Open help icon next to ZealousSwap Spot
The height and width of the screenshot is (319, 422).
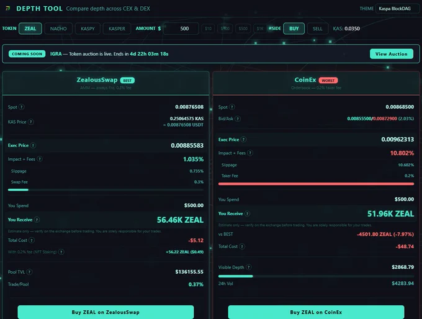point(22,107)
